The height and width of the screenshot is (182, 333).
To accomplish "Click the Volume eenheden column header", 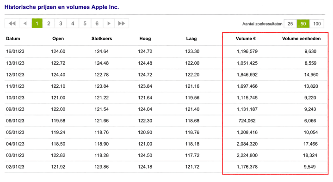I will (302, 39).
